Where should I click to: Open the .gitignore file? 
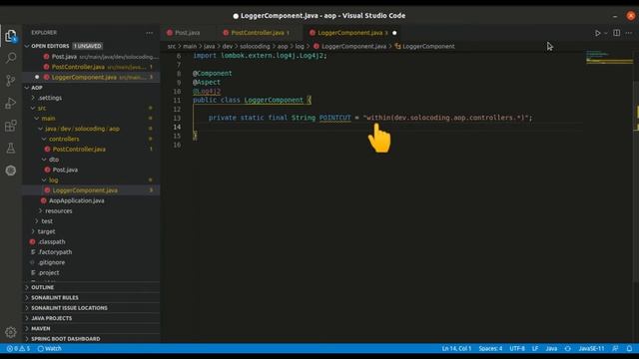91,262
